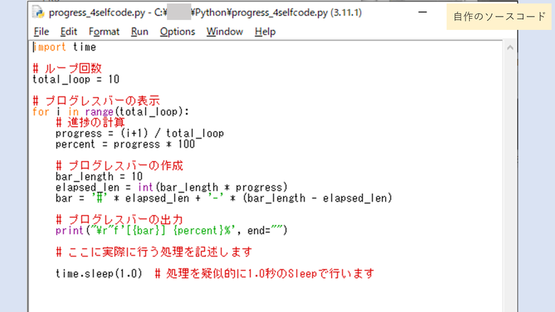Minimize the IDLE editor window

(422, 12)
